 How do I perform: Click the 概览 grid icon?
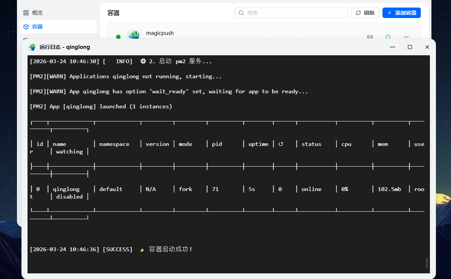click(x=26, y=13)
